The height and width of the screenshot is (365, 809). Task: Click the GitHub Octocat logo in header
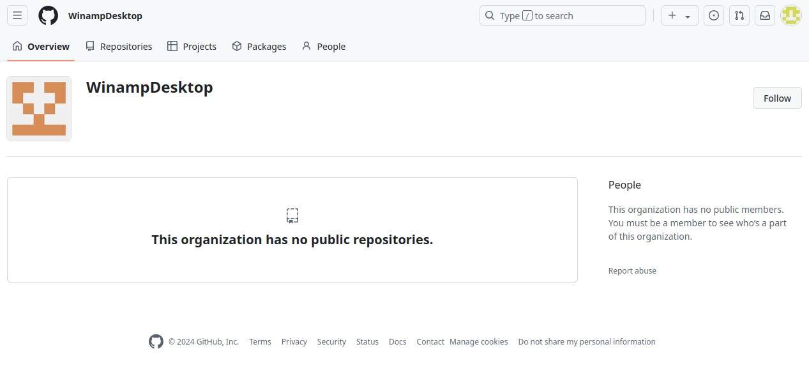(x=48, y=15)
